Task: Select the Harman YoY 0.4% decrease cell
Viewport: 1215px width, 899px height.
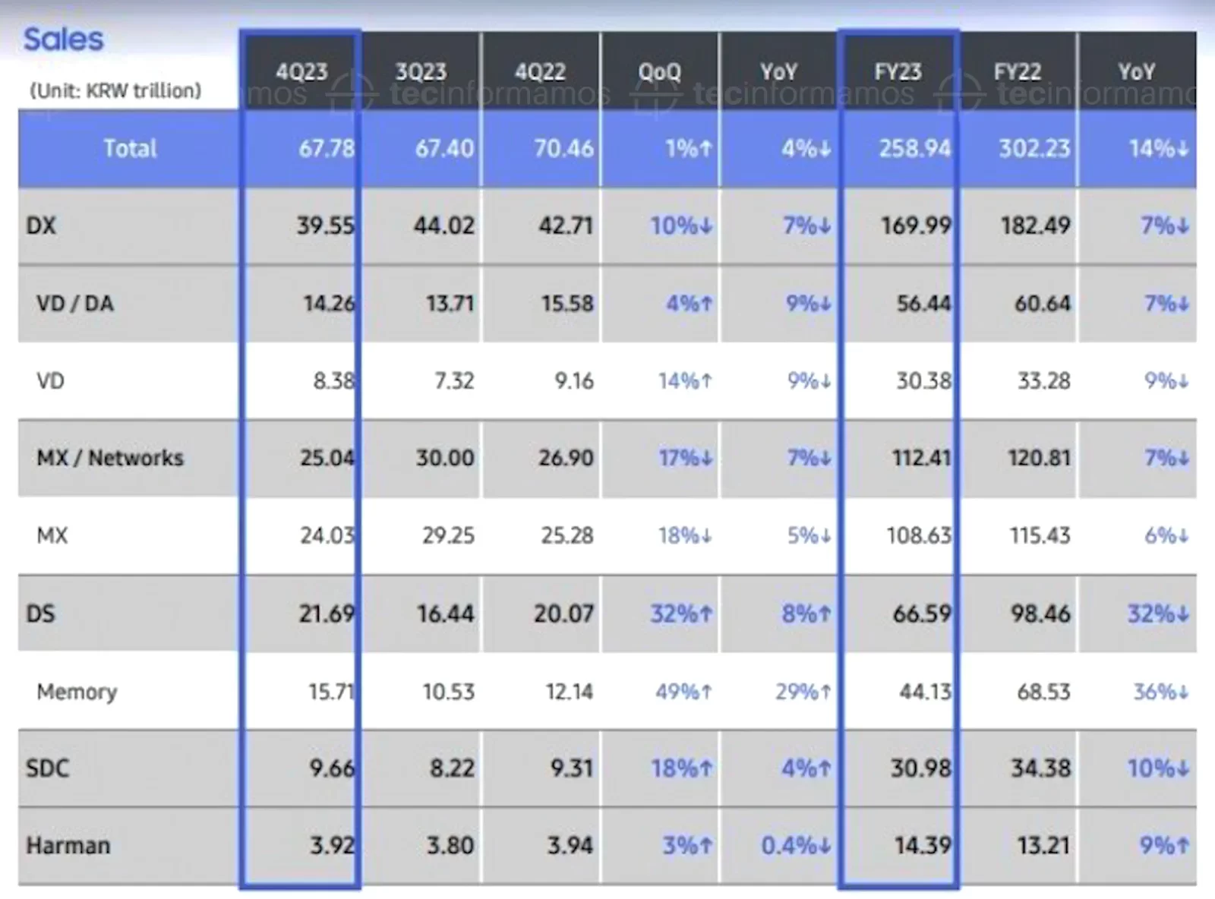Action: (x=796, y=845)
